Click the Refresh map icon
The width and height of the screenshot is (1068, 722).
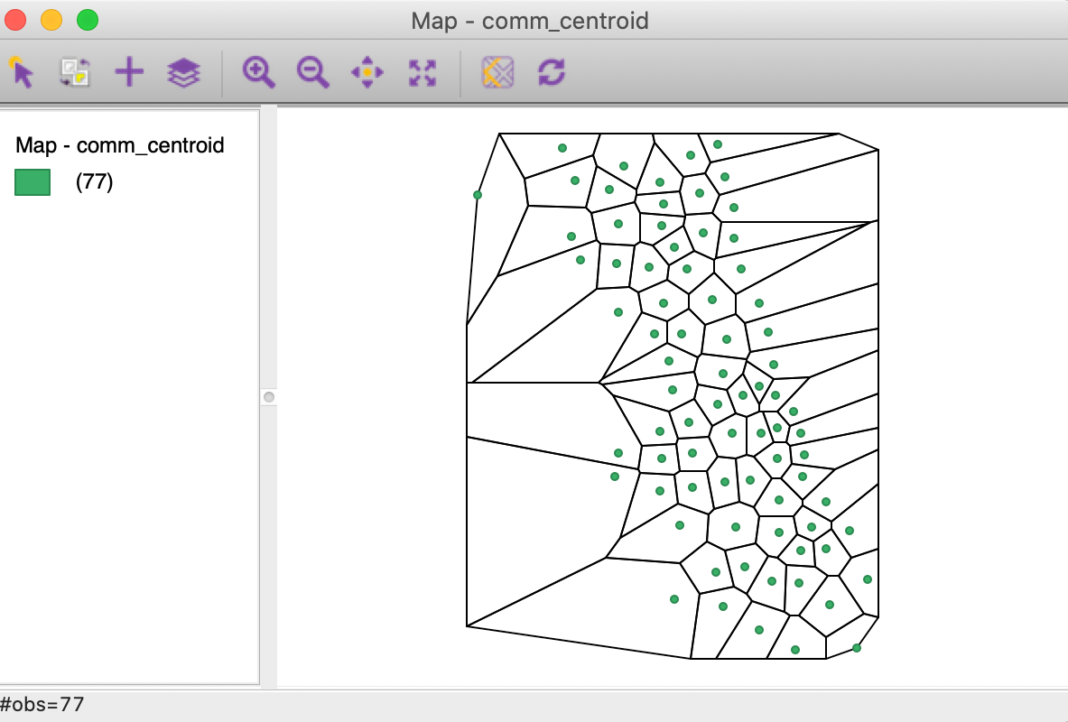tap(552, 72)
